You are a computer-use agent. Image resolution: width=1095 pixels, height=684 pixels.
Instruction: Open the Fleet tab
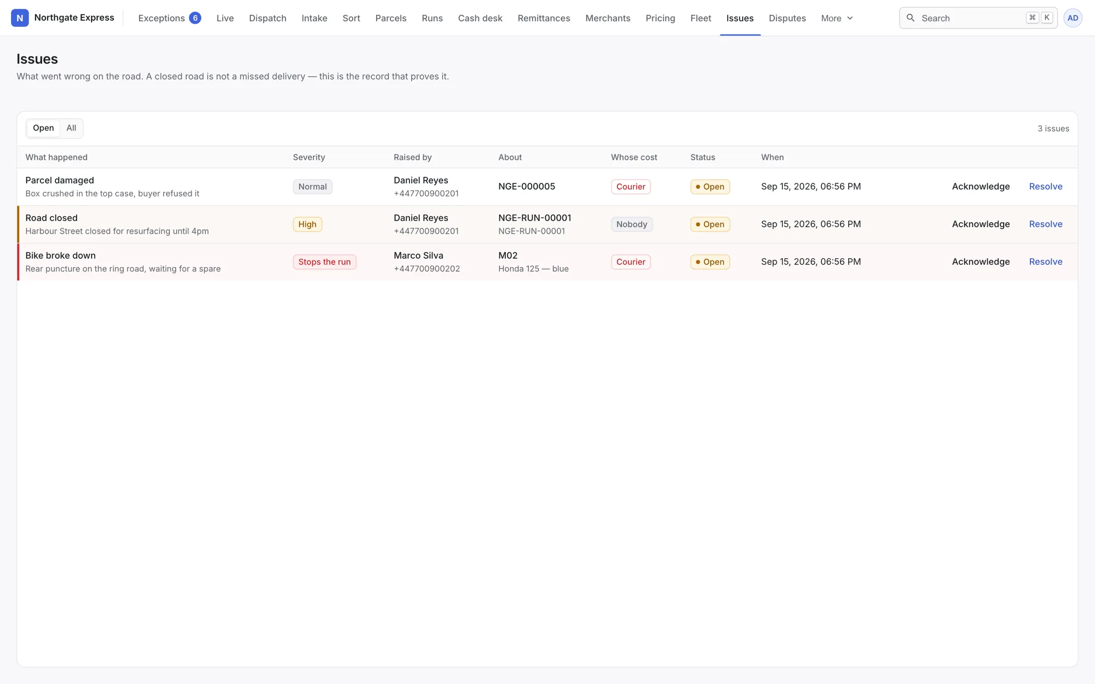[x=701, y=18]
